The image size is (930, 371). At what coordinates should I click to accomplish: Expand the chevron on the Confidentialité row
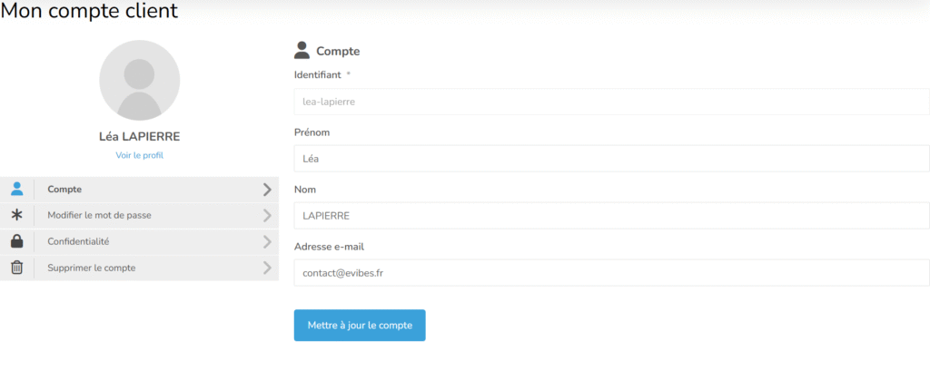pos(267,242)
